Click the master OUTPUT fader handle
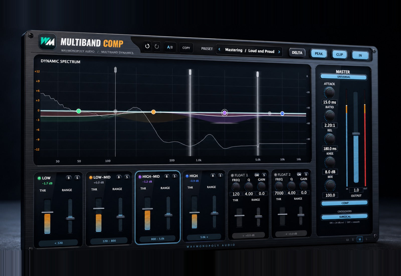Viewport: 401px width, 276px height. [356, 134]
